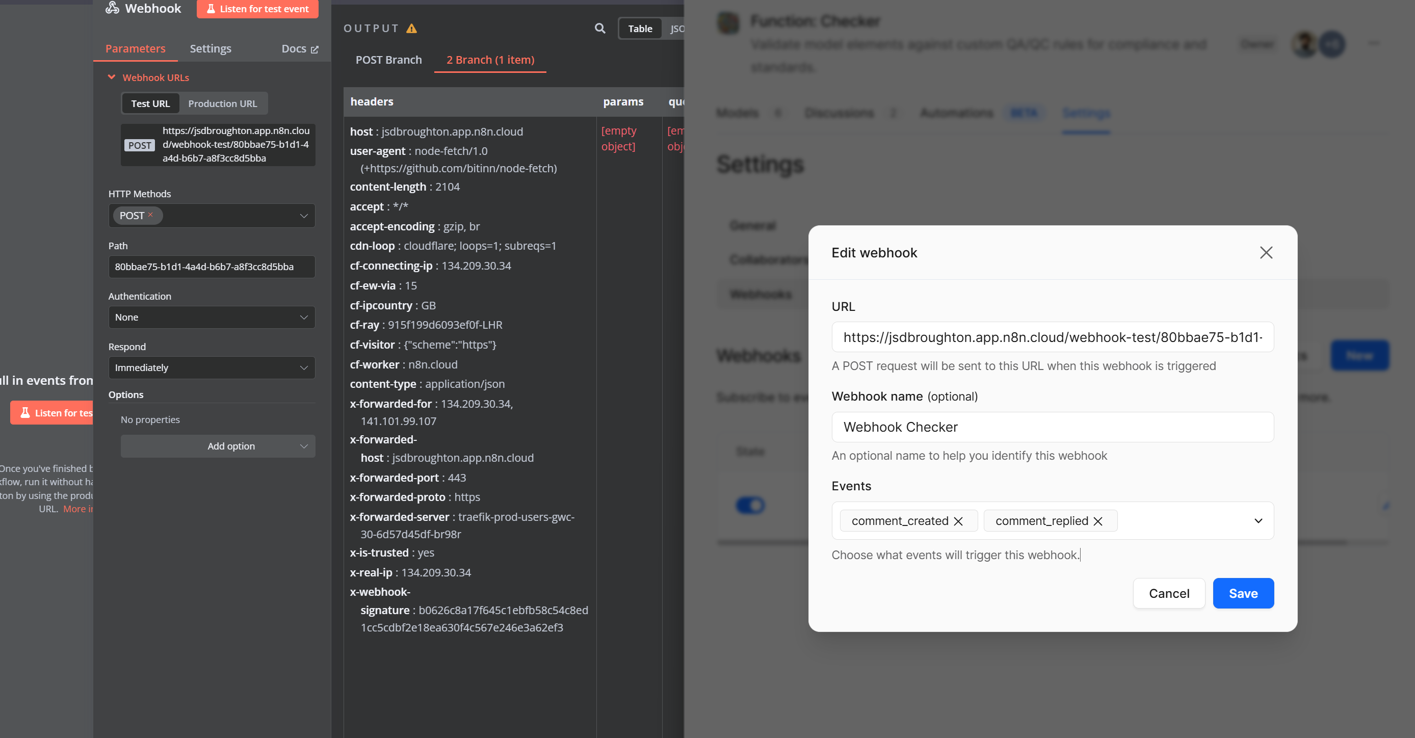Click the Function Checker project icon
Image resolution: width=1415 pixels, height=738 pixels.
coord(728,22)
